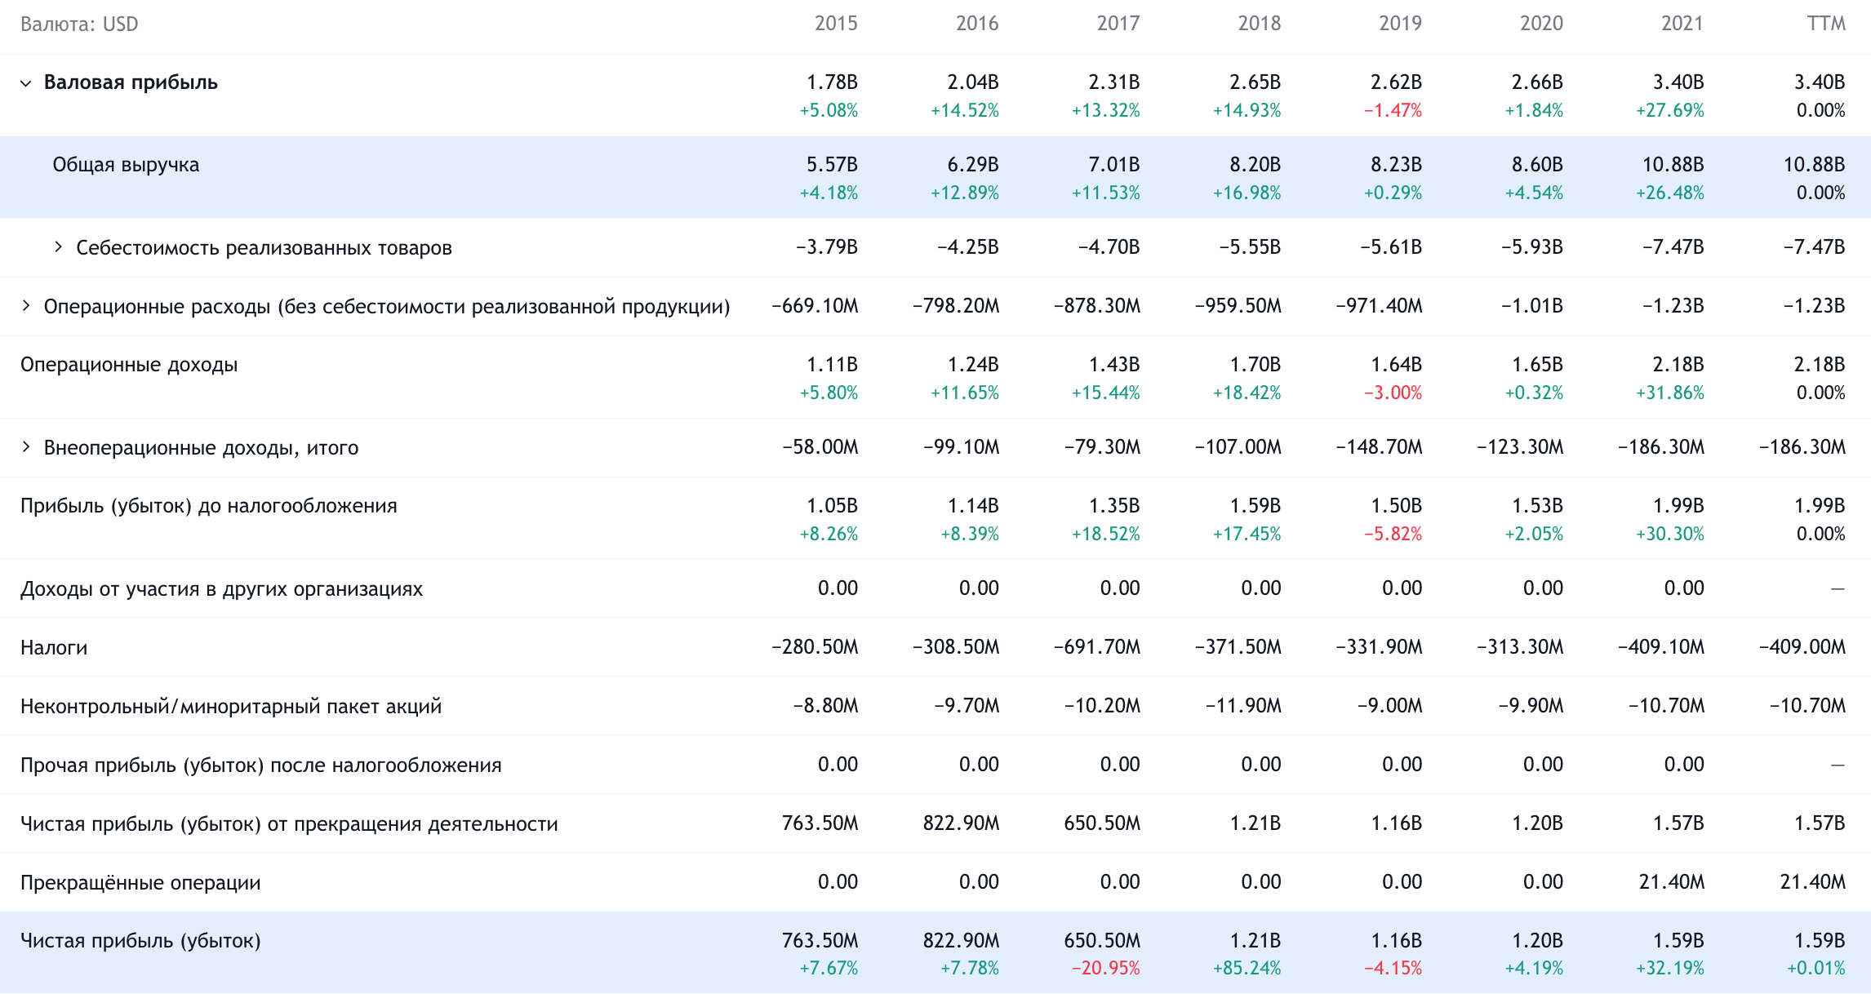Click Доходы от участия в других организациях
The width and height of the screenshot is (1871, 994).
221,589
